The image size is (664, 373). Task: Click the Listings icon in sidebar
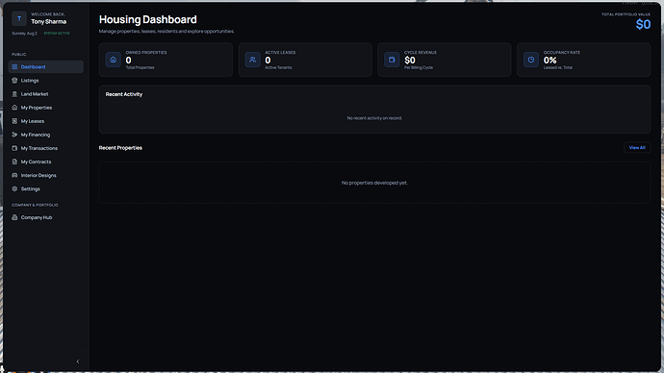tap(14, 81)
